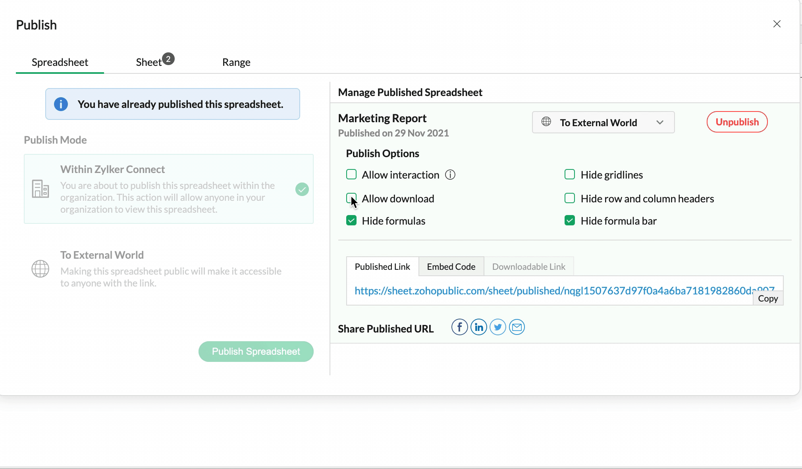Click the red Unpublish button
Image resolution: width=802 pixels, height=469 pixels.
pos(737,122)
